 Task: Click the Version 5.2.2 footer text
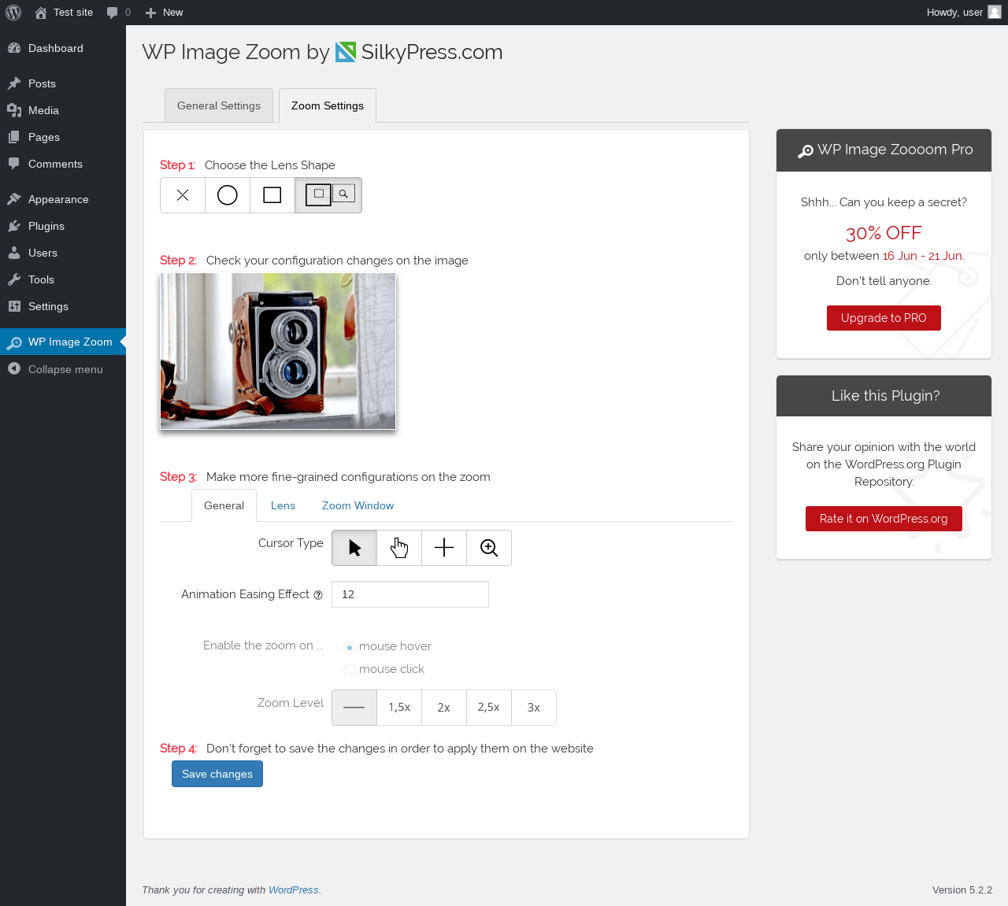pyautogui.click(x=962, y=890)
